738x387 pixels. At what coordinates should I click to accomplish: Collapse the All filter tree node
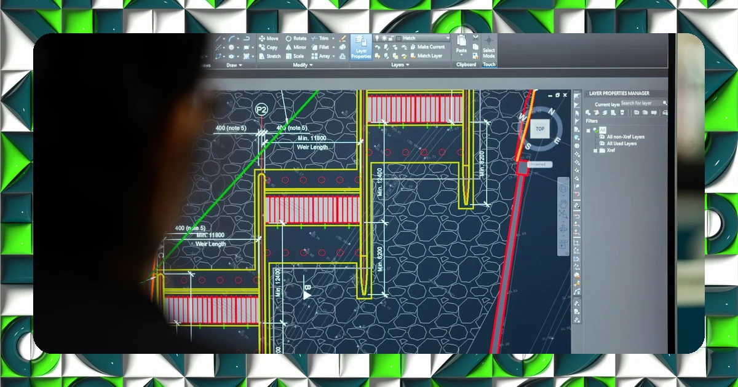pos(588,130)
